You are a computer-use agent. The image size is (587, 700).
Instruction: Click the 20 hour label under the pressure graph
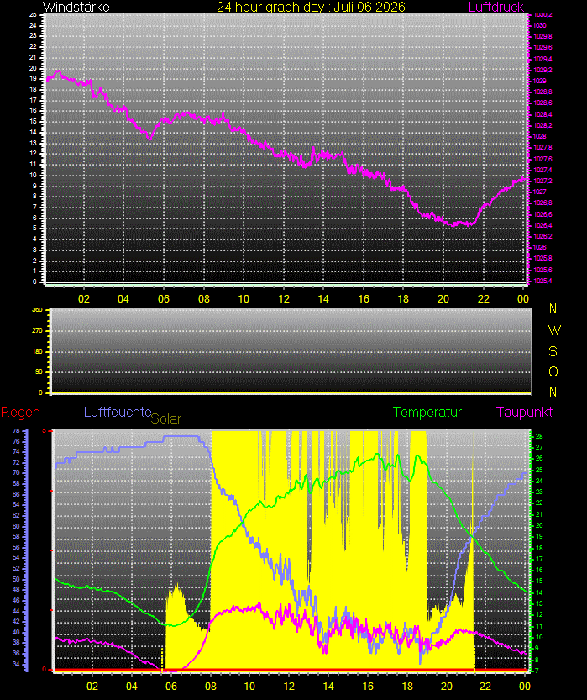coord(443,298)
